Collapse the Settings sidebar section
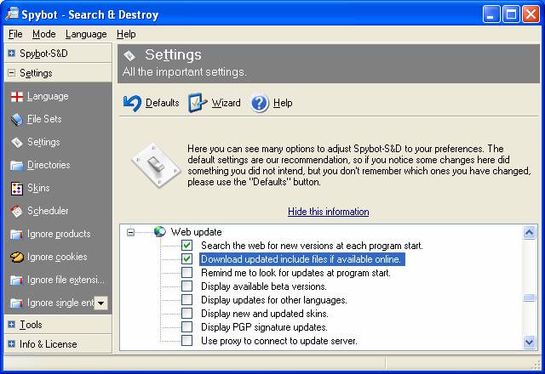Image resolution: width=545 pixels, height=374 pixels. pyautogui.click(x=11, y=73)
